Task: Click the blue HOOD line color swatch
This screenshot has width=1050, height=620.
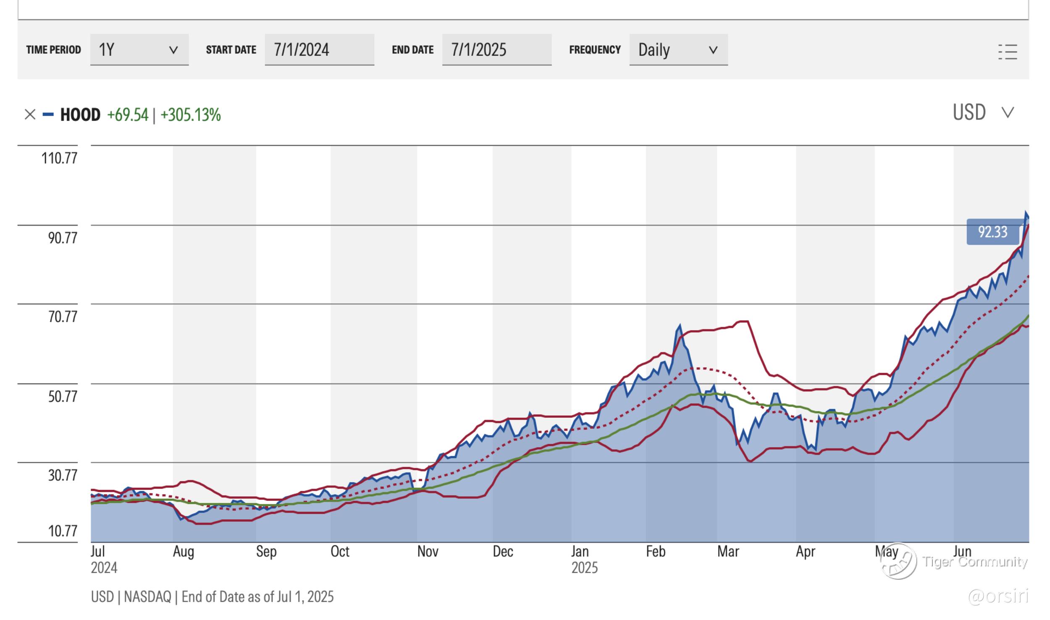Action: pyautogui.click(x=48, y=115)
